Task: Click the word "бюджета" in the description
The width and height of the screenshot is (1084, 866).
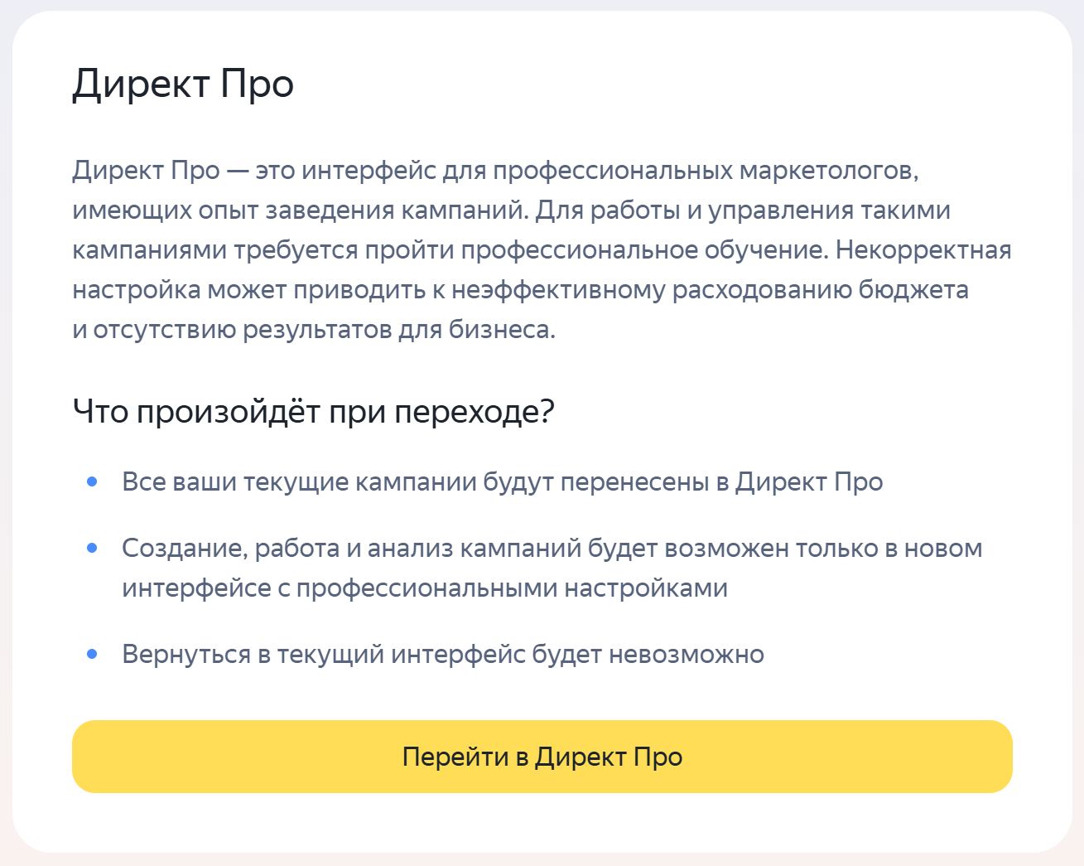Action: (913, 290)
